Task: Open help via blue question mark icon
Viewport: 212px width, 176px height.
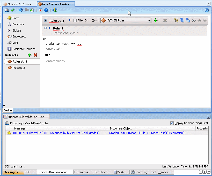Action: click(x=207, y=10)
